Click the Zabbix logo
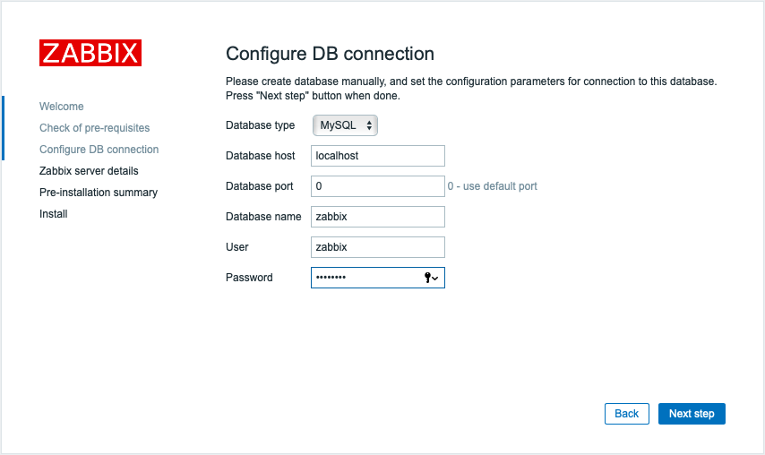765x455 pixels. coord(90,53)
